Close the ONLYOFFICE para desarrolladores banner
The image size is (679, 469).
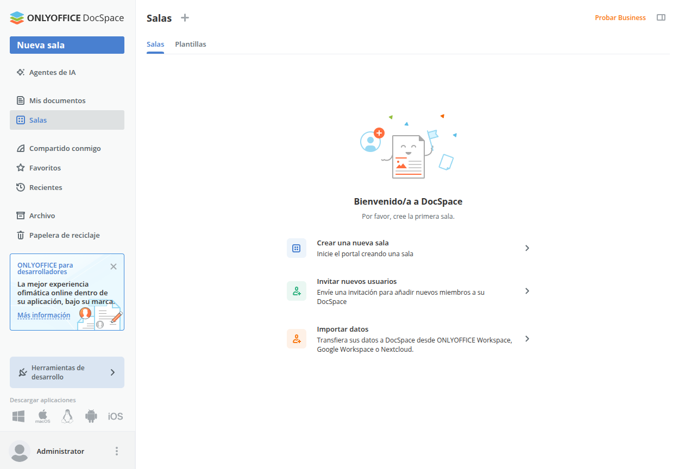pyautogui.click(x=113, y=267)
